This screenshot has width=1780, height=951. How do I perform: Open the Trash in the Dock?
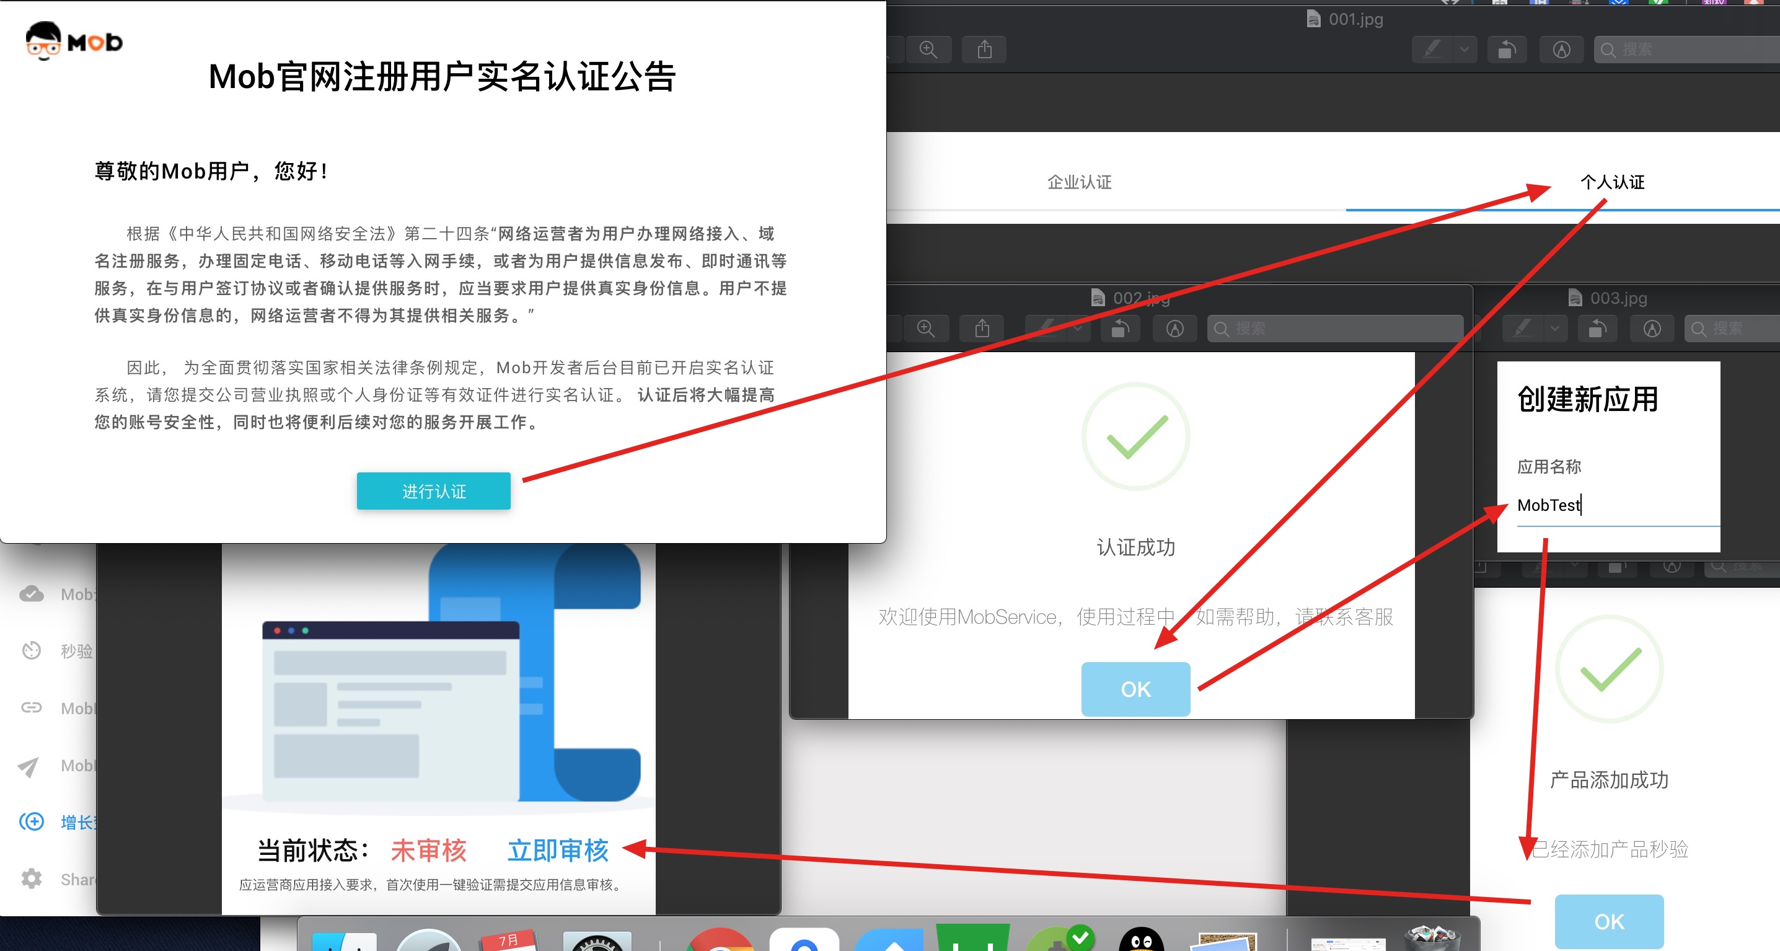(x=1433, y=937)
